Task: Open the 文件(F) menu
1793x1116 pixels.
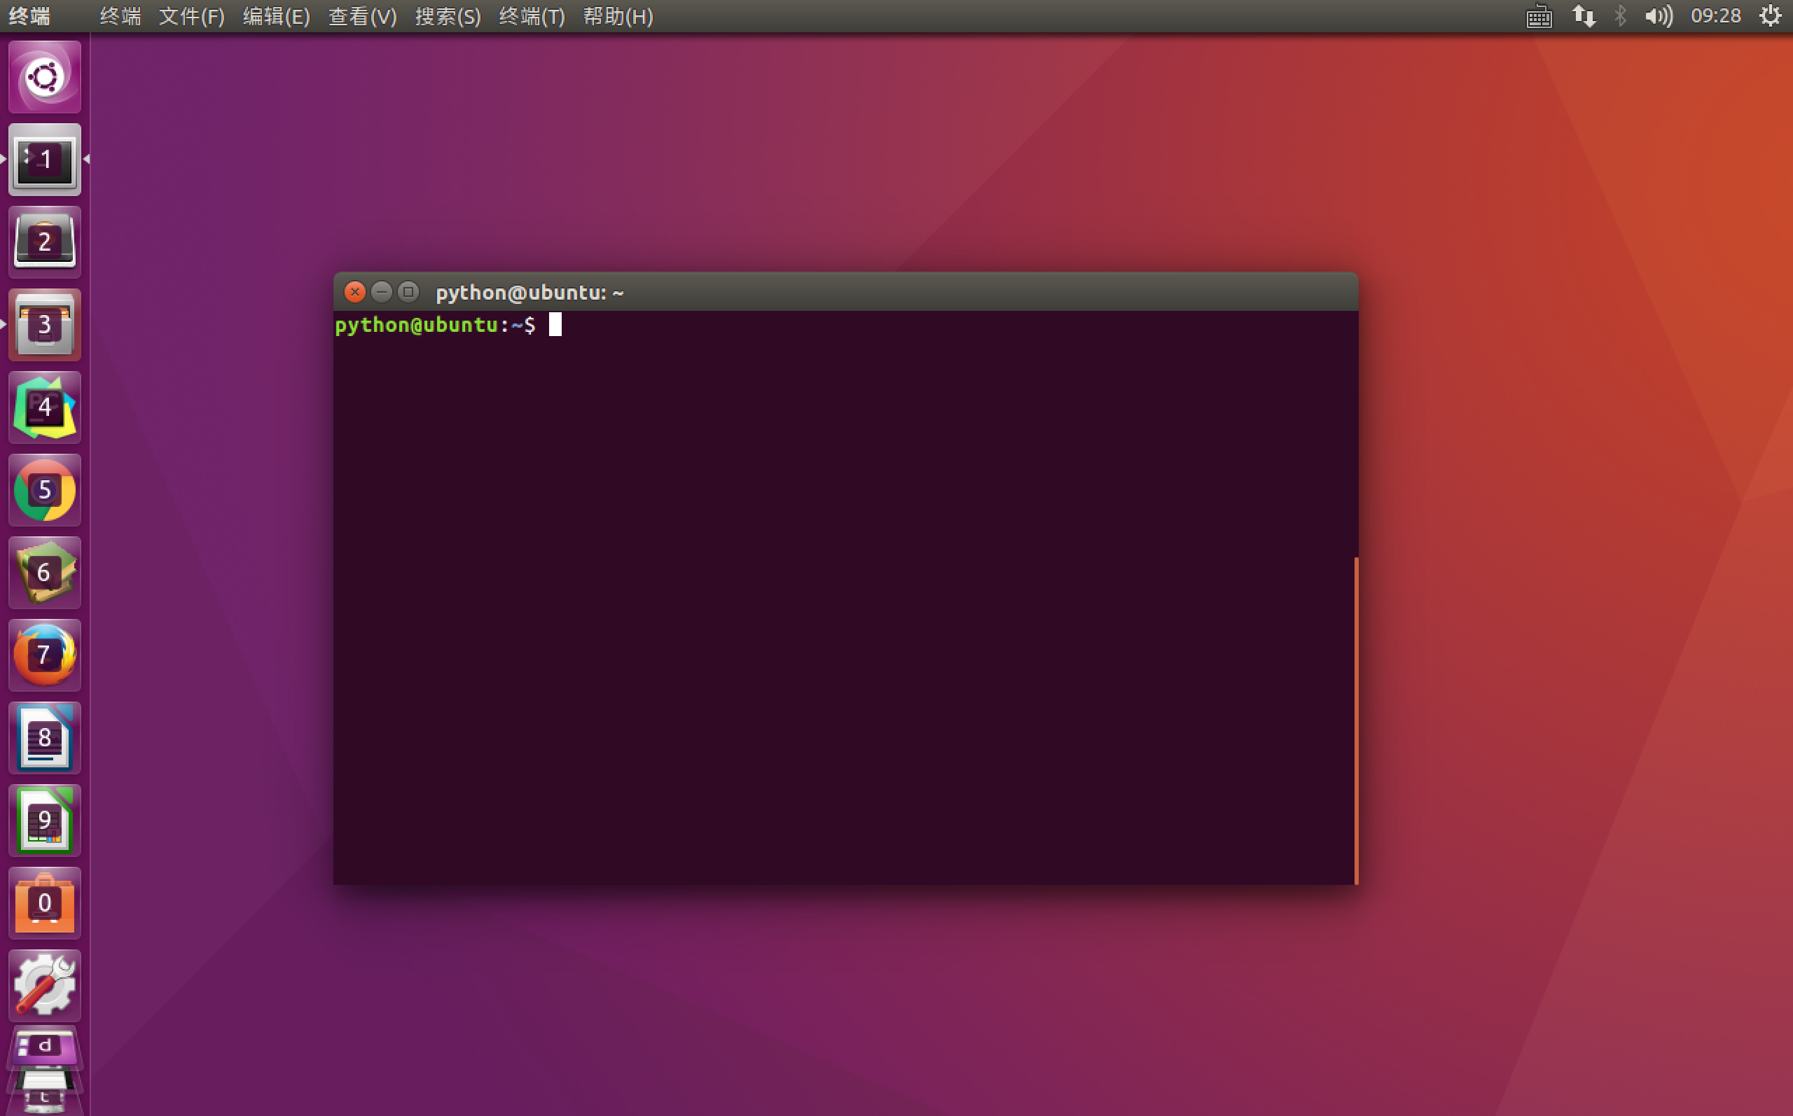Action: 191,16
